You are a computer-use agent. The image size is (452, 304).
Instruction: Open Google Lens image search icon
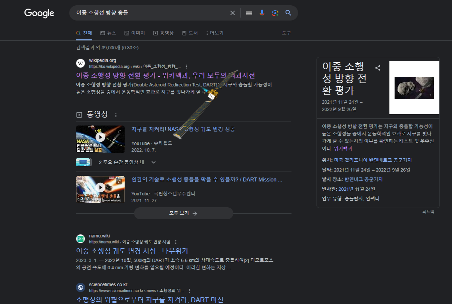275,13
